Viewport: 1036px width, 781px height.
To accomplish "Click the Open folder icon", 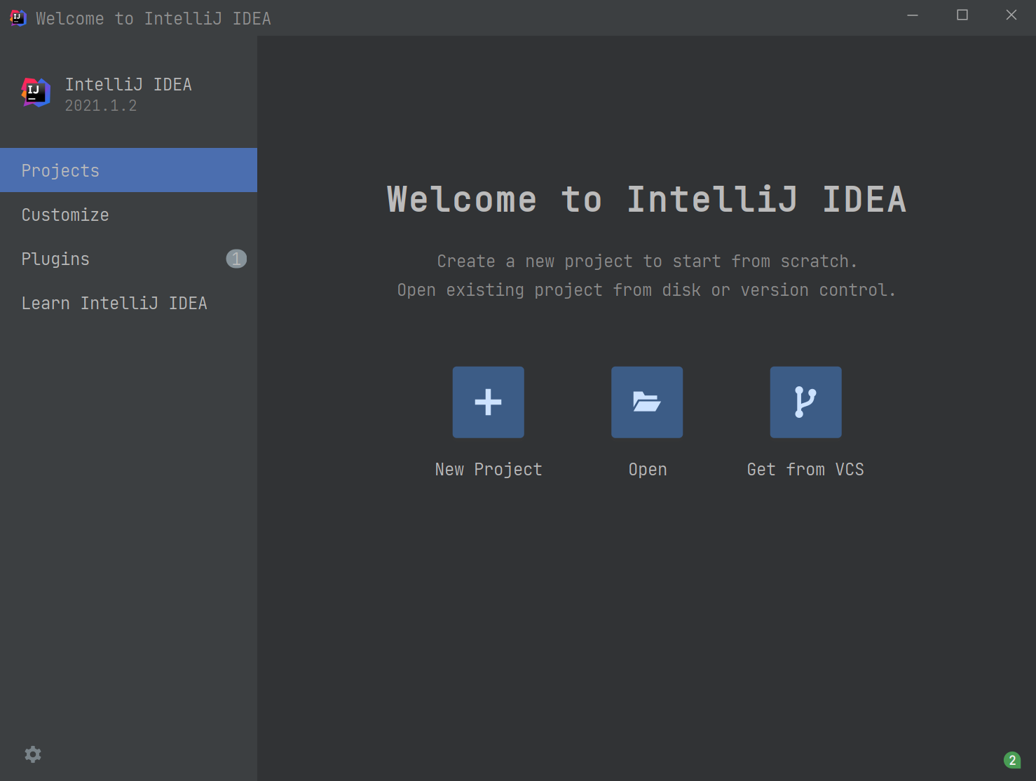I will [646, 402].
